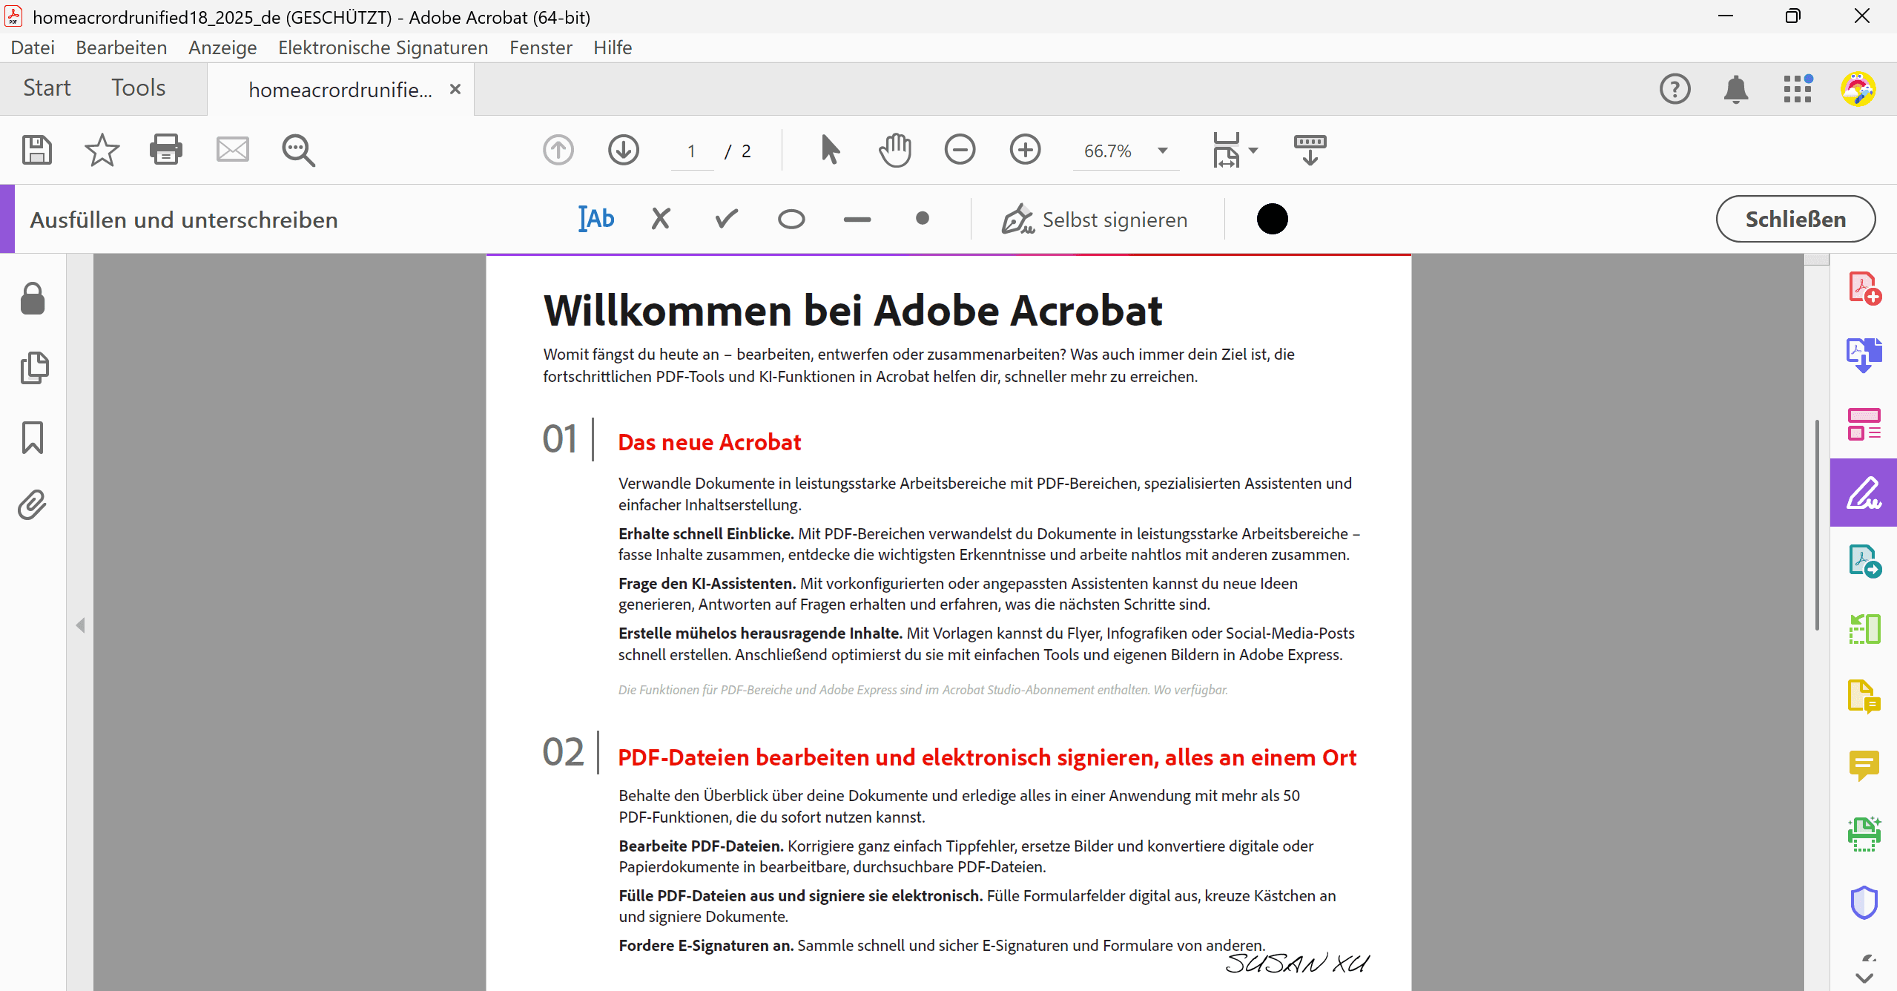
Task: Click the scrolling mode keyboard icon
Action: point(1310,150)
